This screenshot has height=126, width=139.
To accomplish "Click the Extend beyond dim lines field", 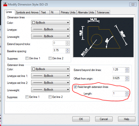I will coord(119,70).
